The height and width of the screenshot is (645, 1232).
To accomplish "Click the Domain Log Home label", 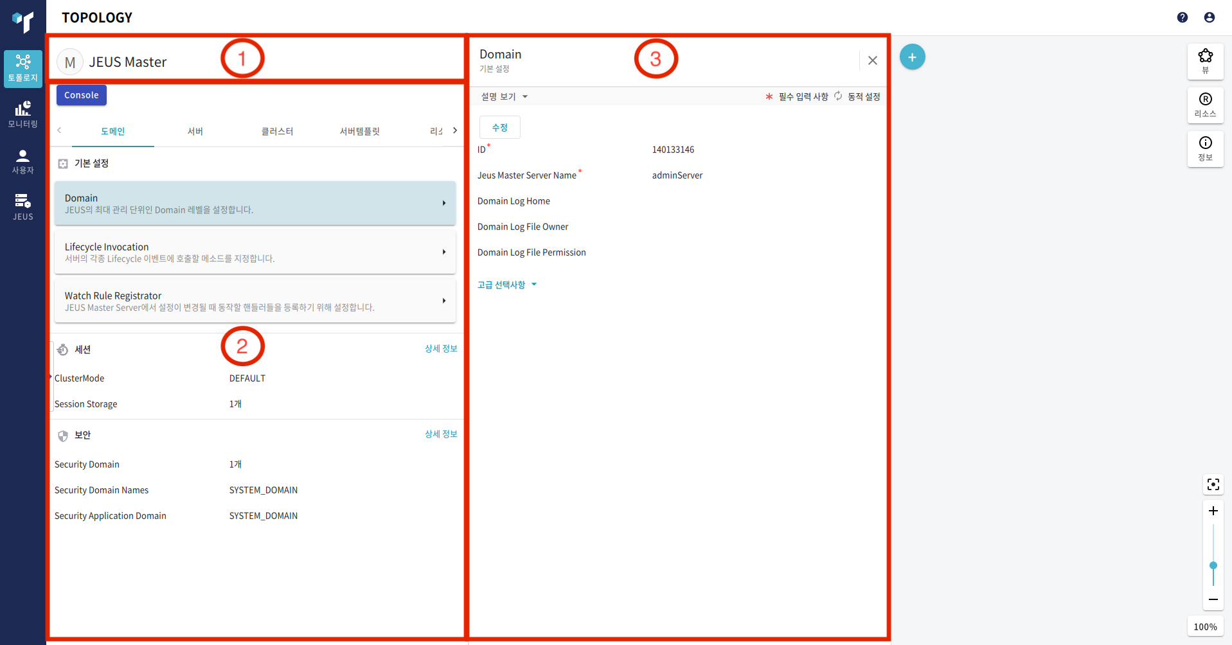I will [x=513, y=201].
